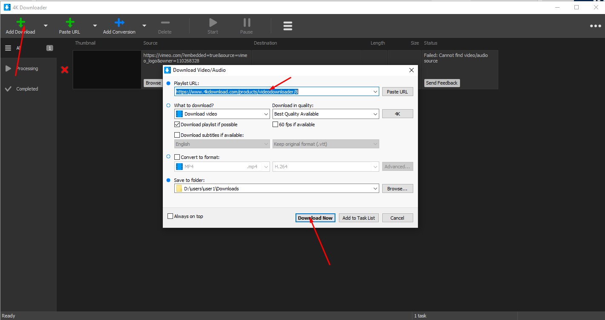Open the subtitles language English dropdown
This screenshot has width=605, height=320.
coord(266,144)
